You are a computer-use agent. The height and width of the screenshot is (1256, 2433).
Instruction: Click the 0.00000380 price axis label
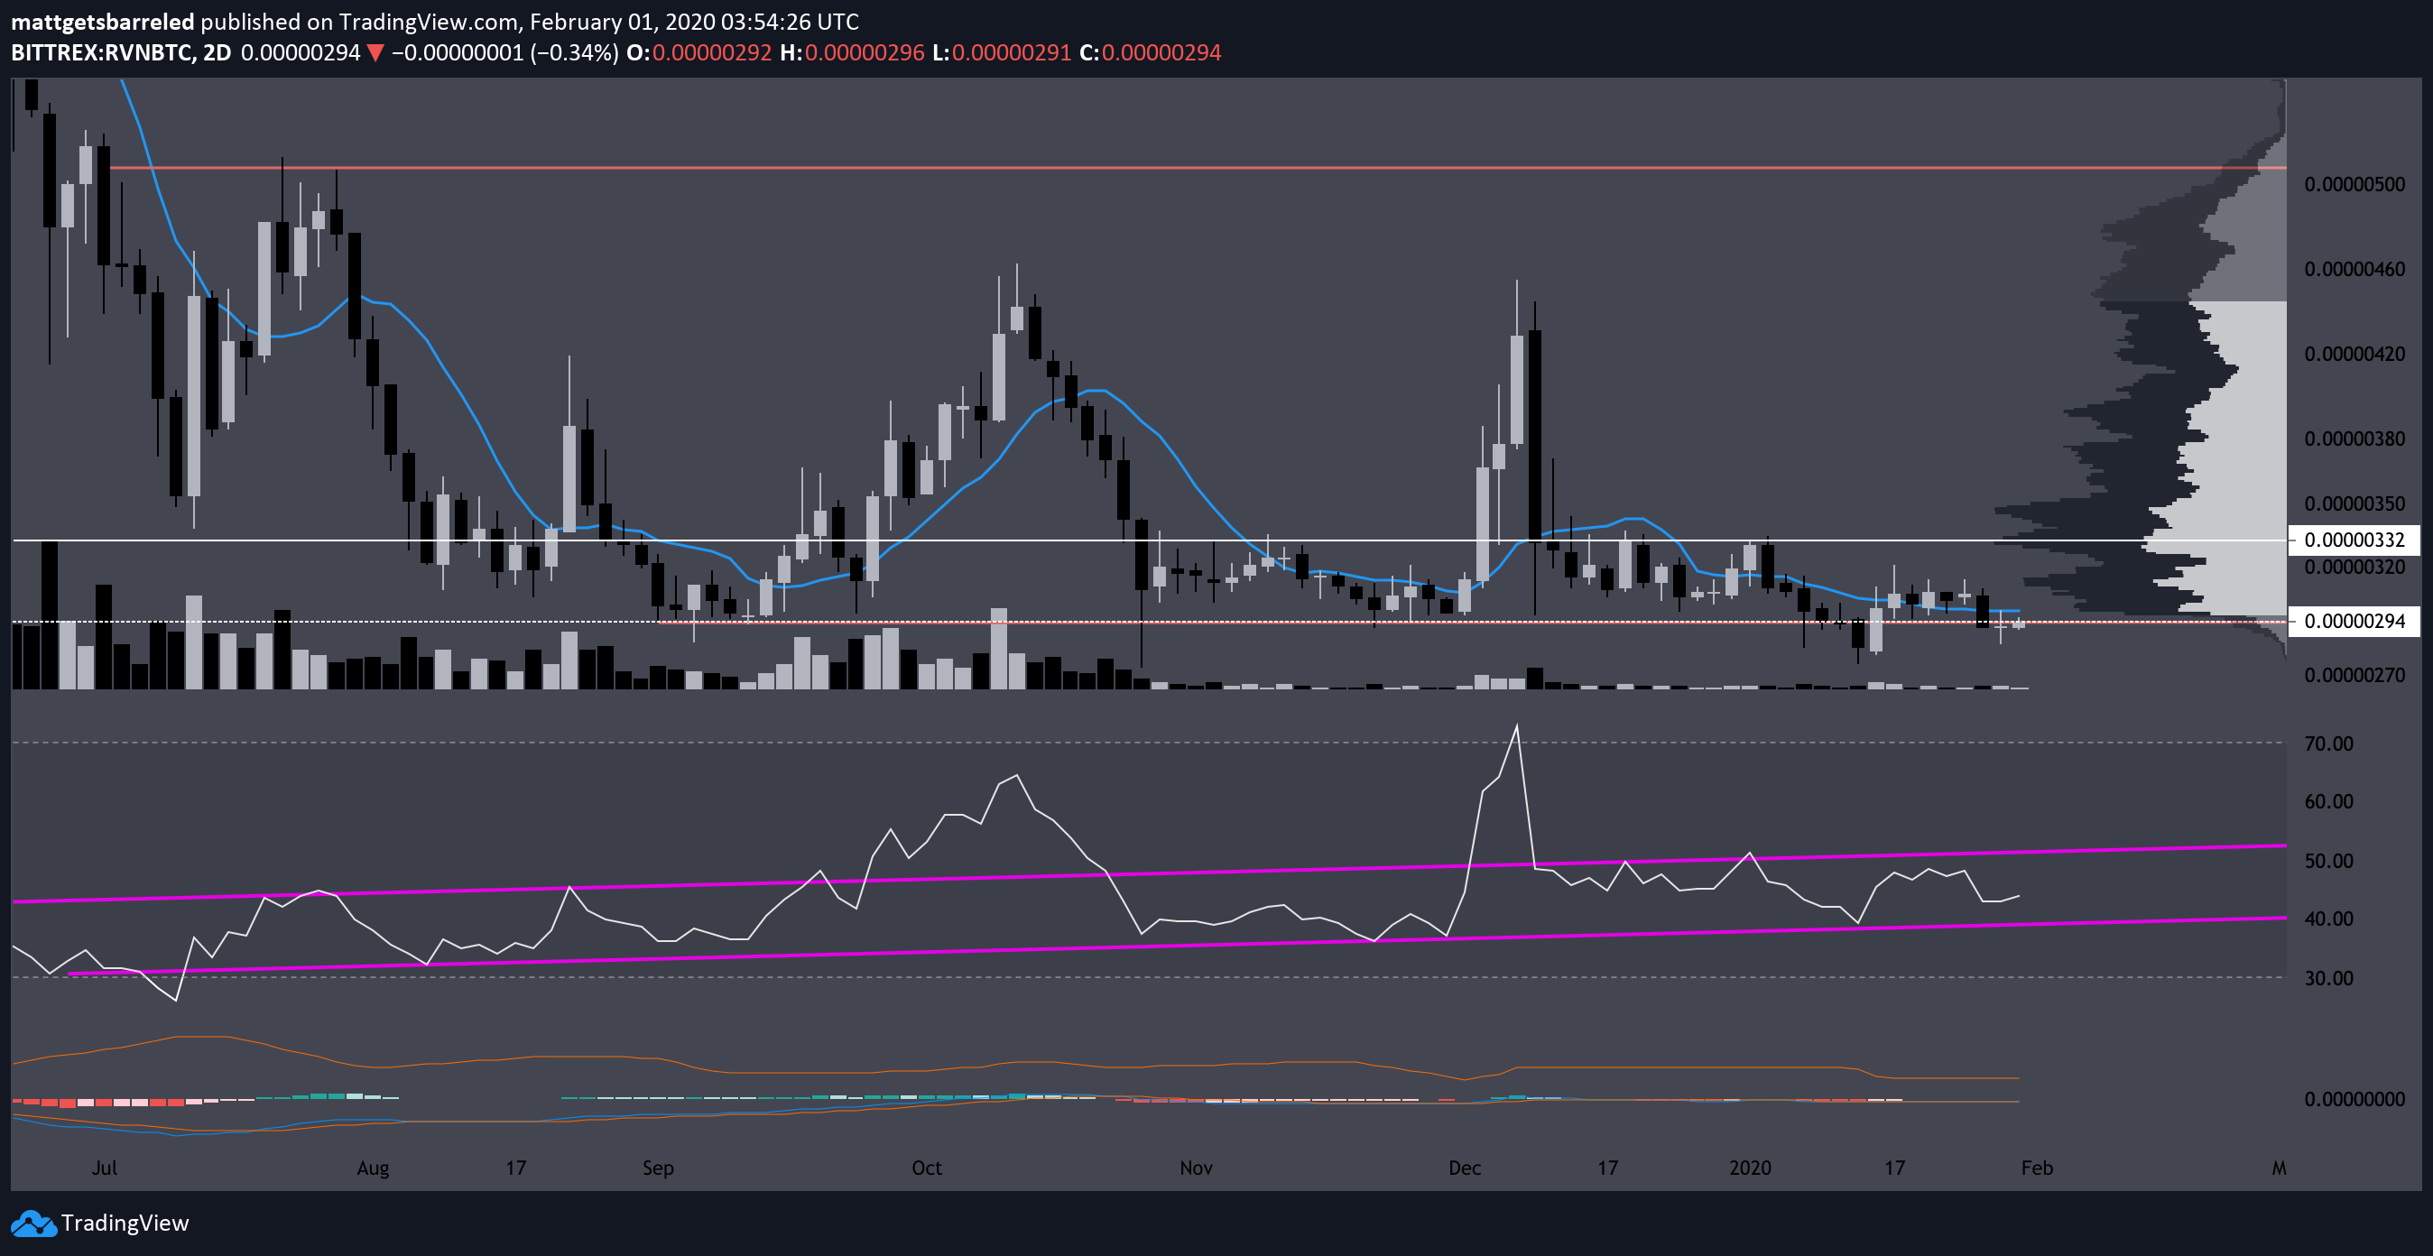[2354, 439]
